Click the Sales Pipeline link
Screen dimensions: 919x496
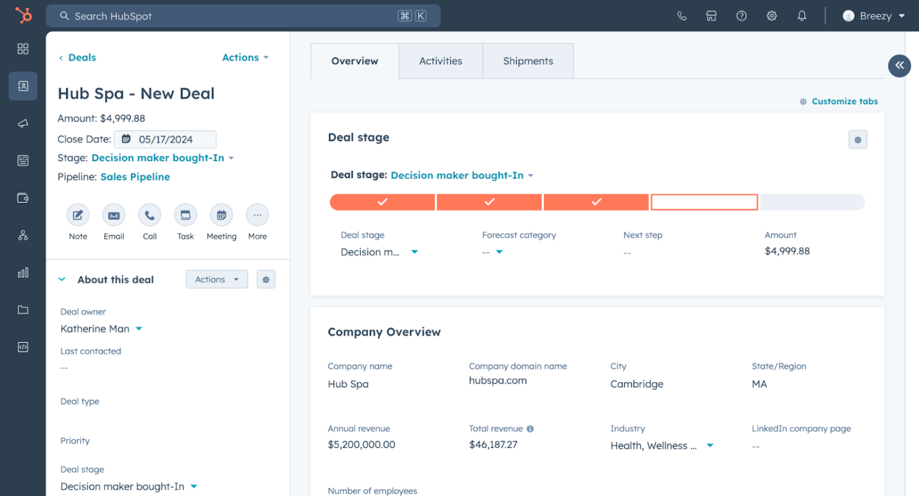tap(135, 177)
